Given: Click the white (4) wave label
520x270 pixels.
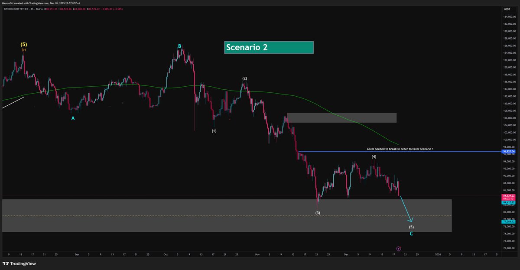Looking at the screenshot, I should tap(374, 156).
